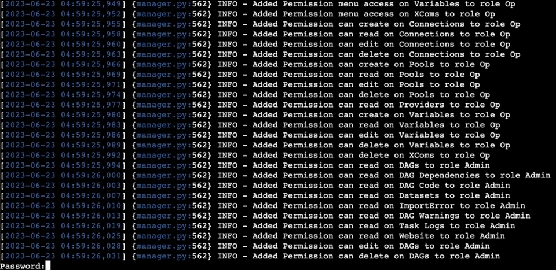Click the log line about XComs menu access

click(x=247, y=14)
